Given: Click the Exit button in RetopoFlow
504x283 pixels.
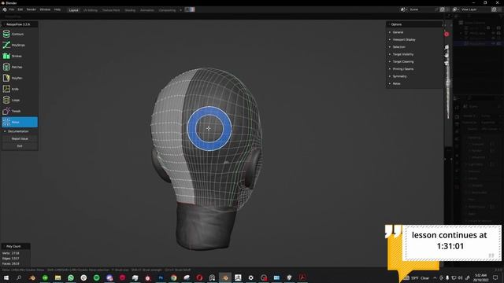Looking at the screenshot, I should [20, 146].
